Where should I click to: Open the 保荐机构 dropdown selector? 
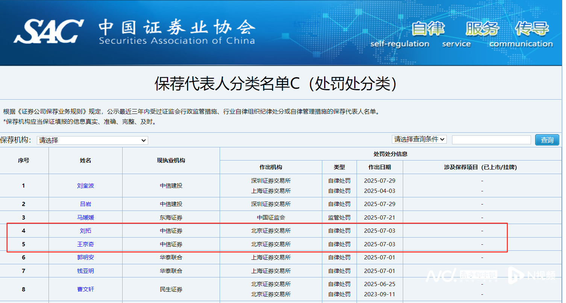pyautogui.click(x=93, y=140)
